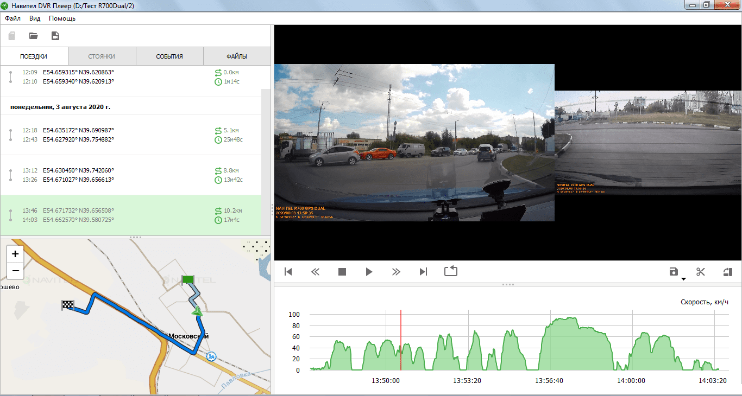Switch to the СТОЯНКИ tab
The width and height of the screenshot is (742, 396).
102,56
